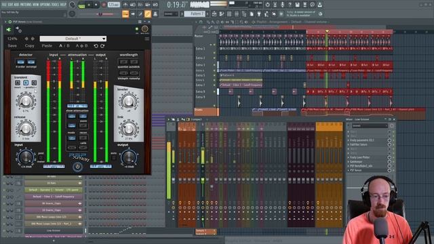The height and width of the screenshot is (244, 434).
Task: Click the green plugin arrow icon
Action: 8,29
